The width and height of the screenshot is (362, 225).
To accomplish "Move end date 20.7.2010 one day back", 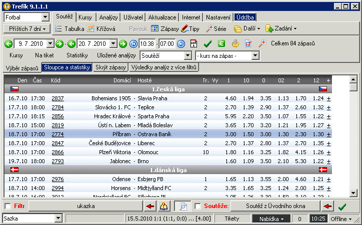I will tap(71, 44).
